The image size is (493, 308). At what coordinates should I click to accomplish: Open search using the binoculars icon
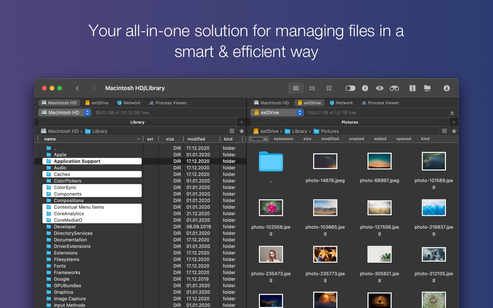394,88
